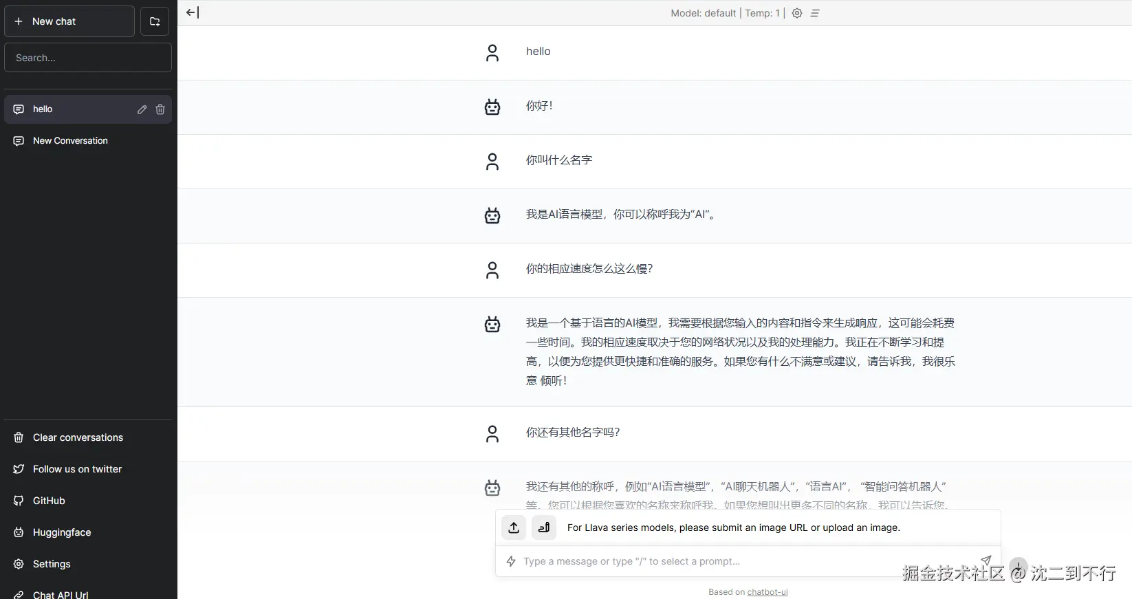Click the user avatar beside 你还有其他名字吗
The width and height of the screenshot is (1132, 599).
click(x=492, y=434)
